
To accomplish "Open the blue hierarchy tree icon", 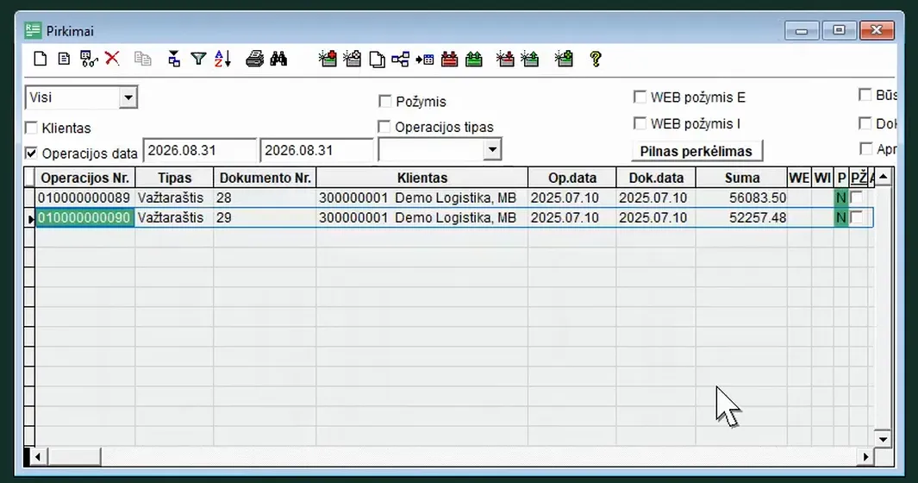I will (x=401, y=60).
